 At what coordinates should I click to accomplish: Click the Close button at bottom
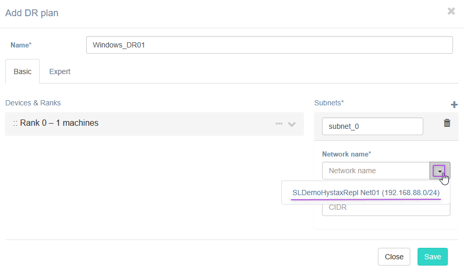394,257
